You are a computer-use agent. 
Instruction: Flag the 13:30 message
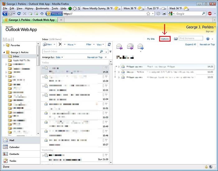tap(107, 77)
